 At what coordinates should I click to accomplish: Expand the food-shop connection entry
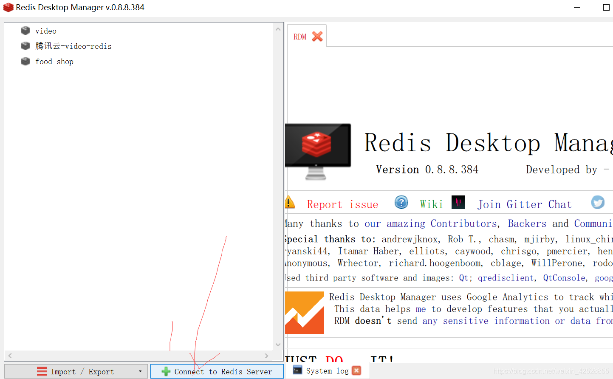pos(54,61)
